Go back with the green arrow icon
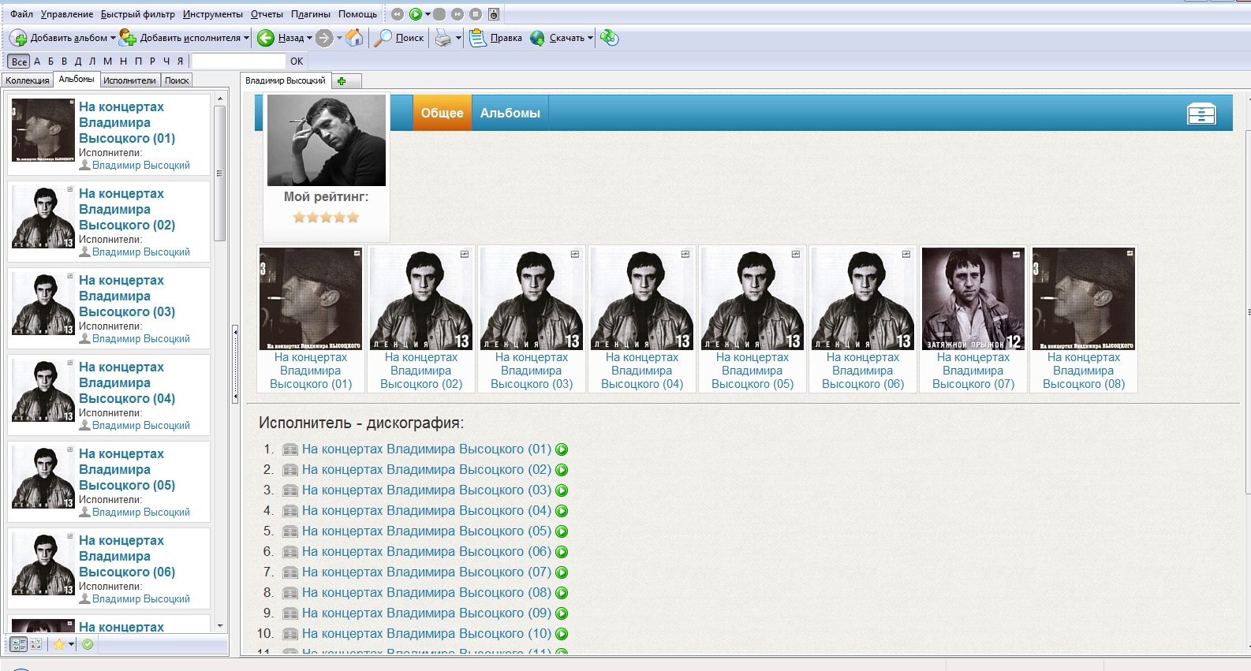This screenshot has height=671, width=1251. [266, 38]
